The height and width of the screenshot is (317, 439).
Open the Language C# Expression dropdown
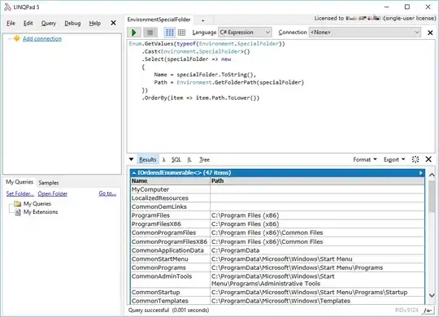pos(245,33)
